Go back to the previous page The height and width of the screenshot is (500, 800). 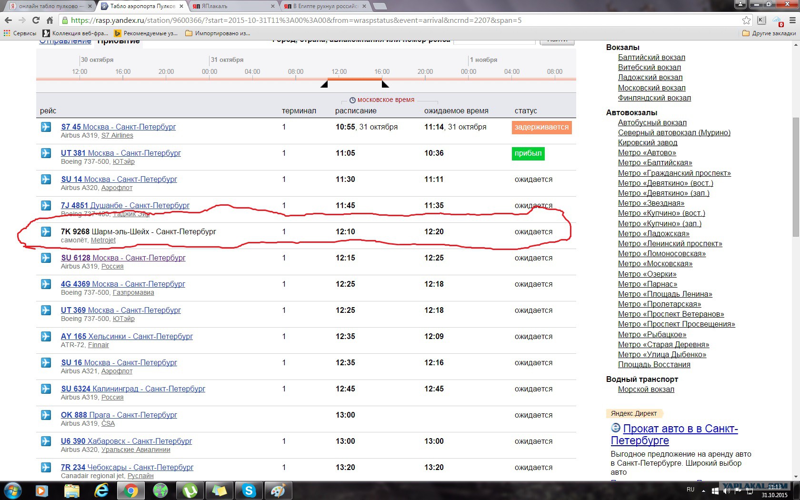(8, 20)
